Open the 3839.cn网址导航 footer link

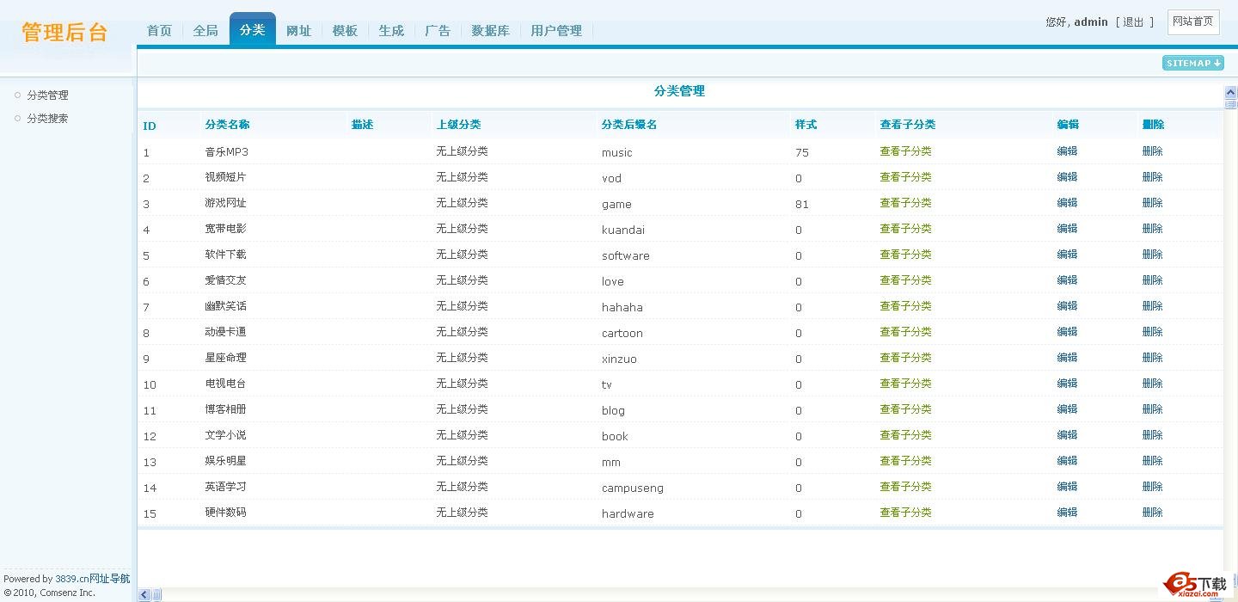point(93,579)
